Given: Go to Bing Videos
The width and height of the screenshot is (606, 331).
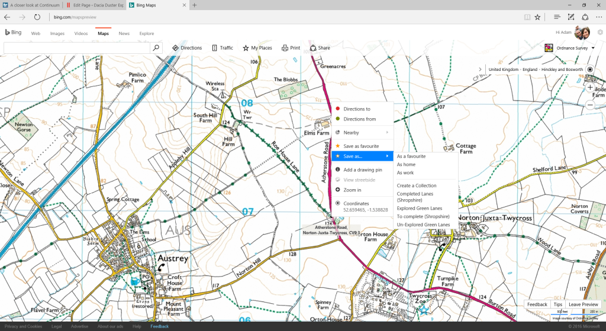Looking at the screenshot, I should pyautogui.click(x=80, y=34).
